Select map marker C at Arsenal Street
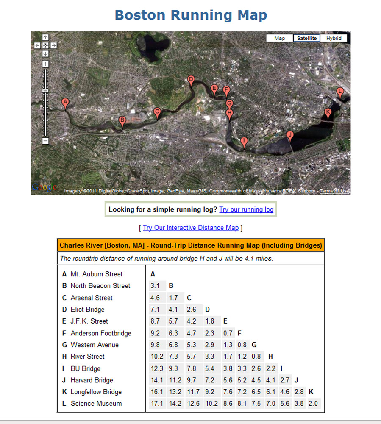Viewport: 381px width, 424px height. pos(157,112)
